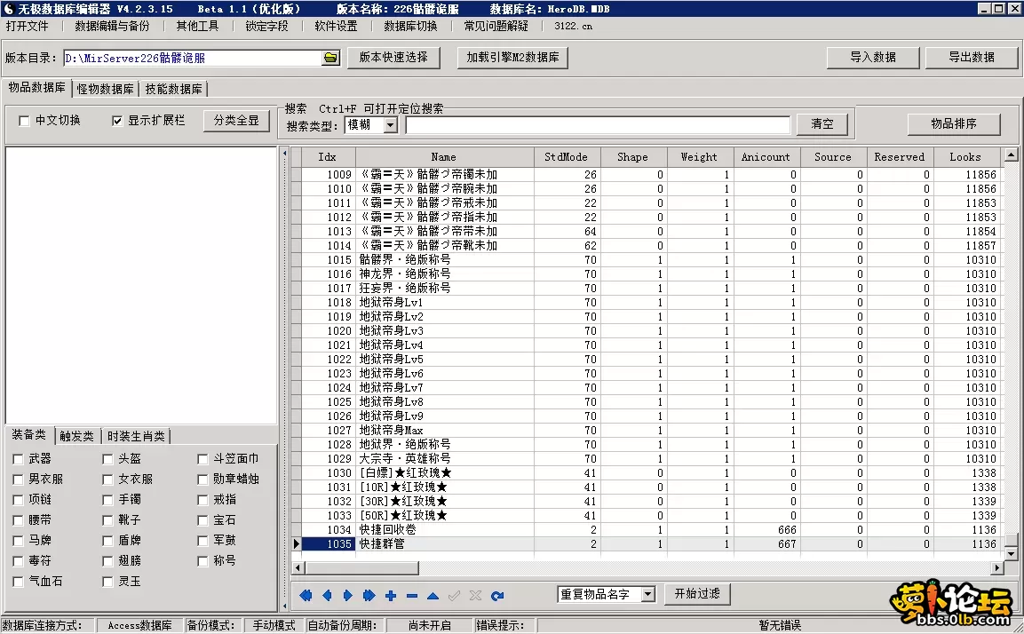1024x634 pixels.
Task: Check the 戒指 filter box
Action: tap(202, 500)
